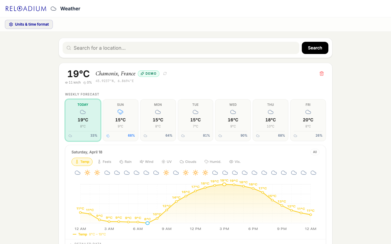Image resolution: width=391 pixels, height=244 pixels.
Task: Click the magnifier icon in the search field
Action: [x=69, y=48]
